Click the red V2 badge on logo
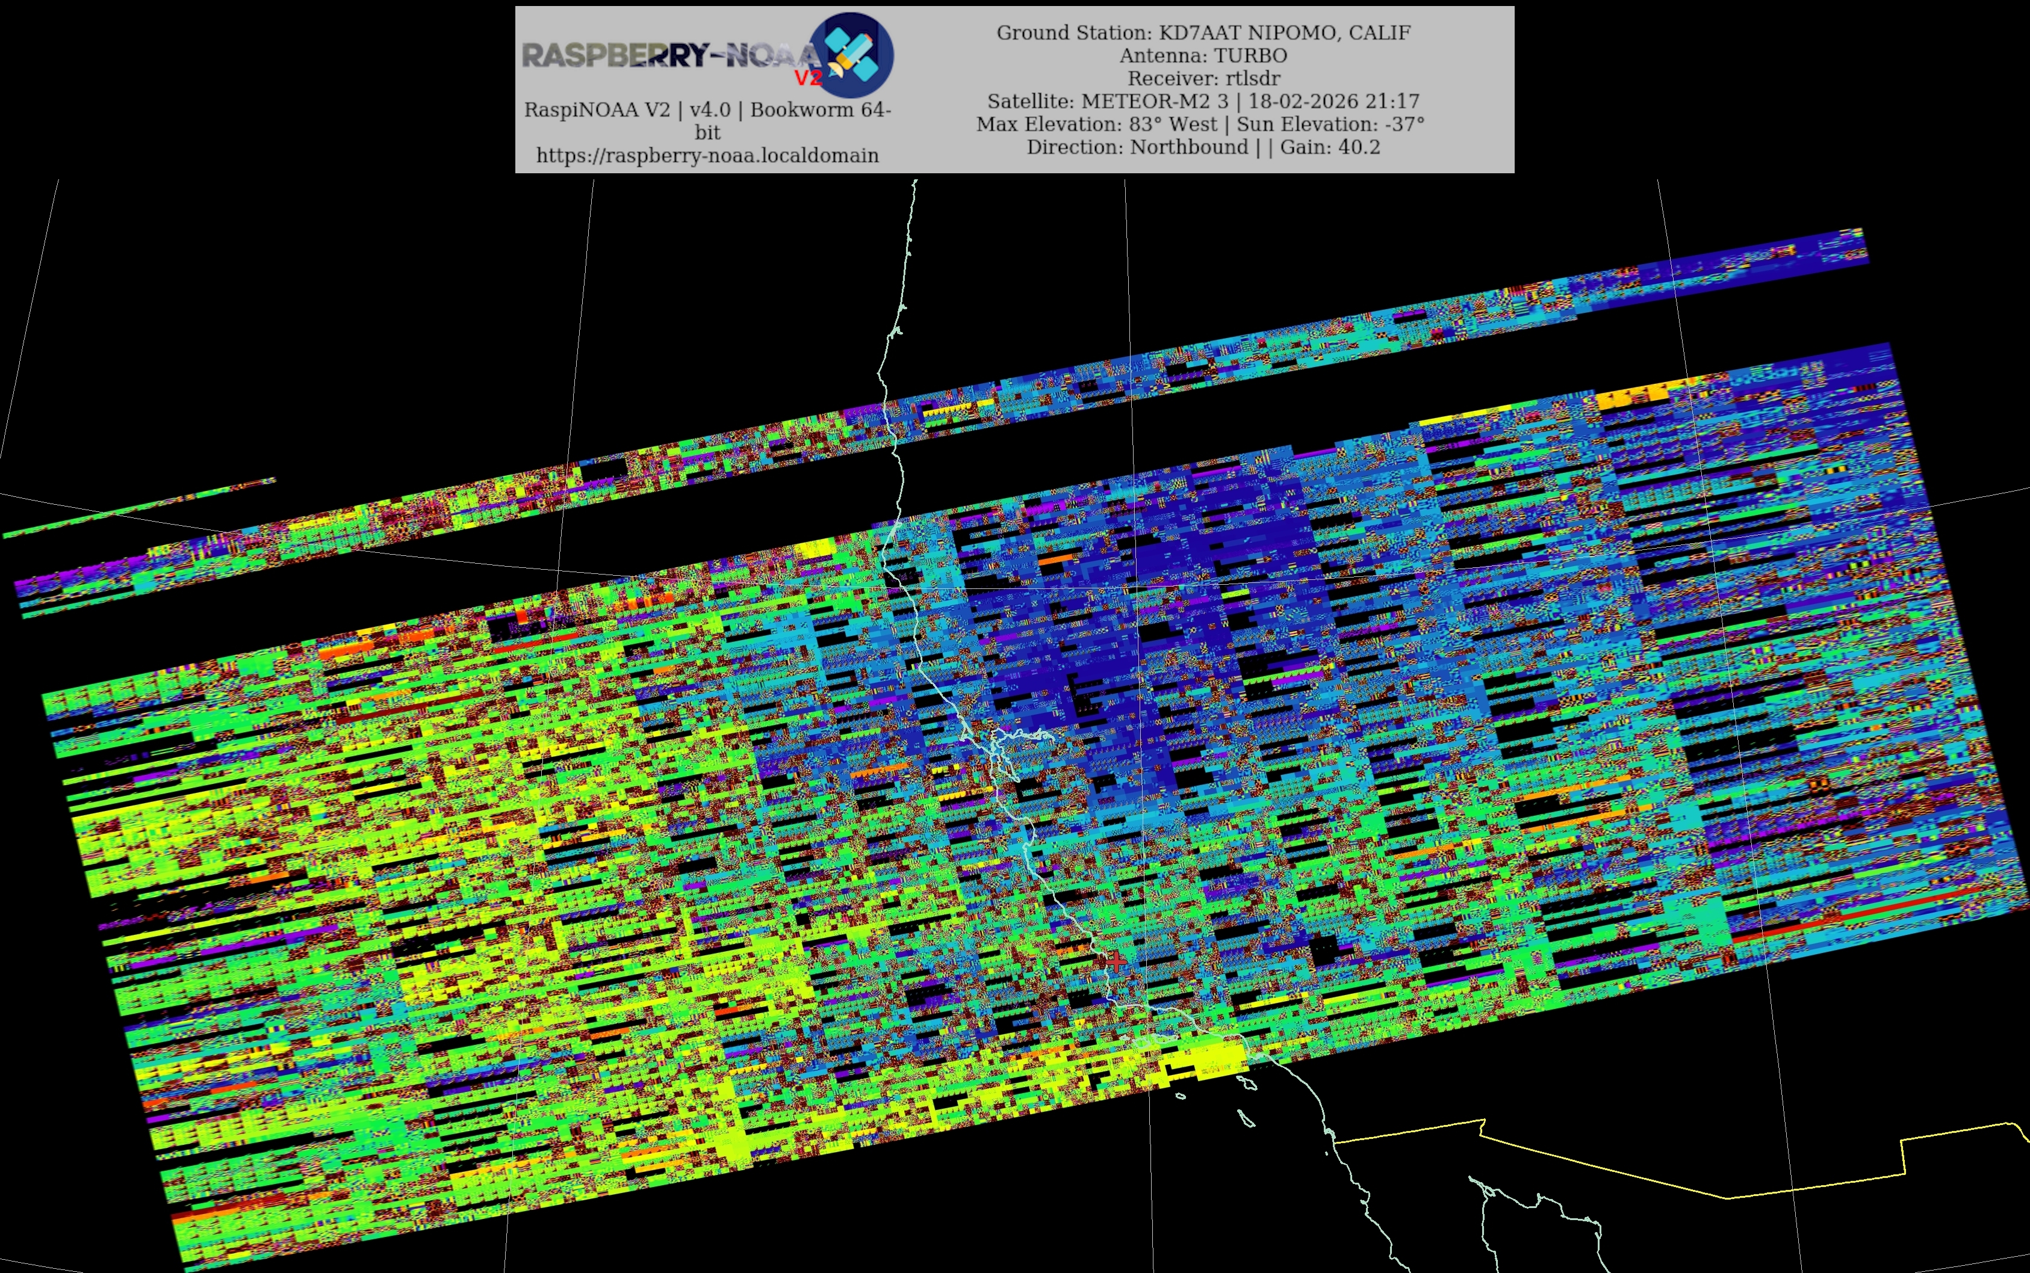This screenshot has height=1273, width=2030. pos(808,78)
